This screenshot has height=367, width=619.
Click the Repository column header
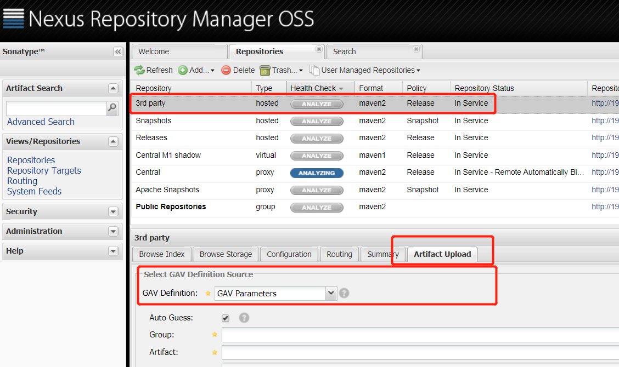coord(191,88)
